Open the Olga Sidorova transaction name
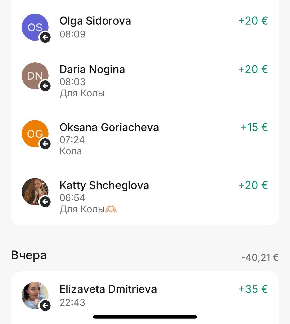The width and height of the screenshot is (290, 324). pyautogui.click(x=95, y=21)
